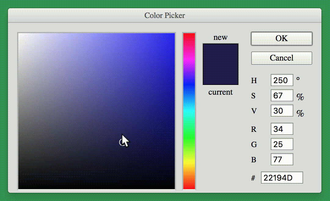Click the 'R' red label
The width and height of the screenshot is (330, 201).
click(x=254, y=129)
